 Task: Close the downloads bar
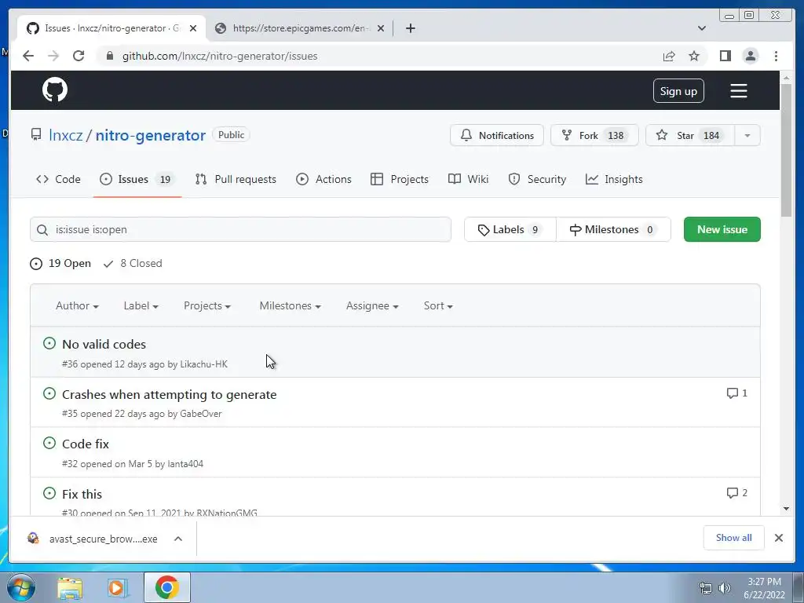pos(778,537)
